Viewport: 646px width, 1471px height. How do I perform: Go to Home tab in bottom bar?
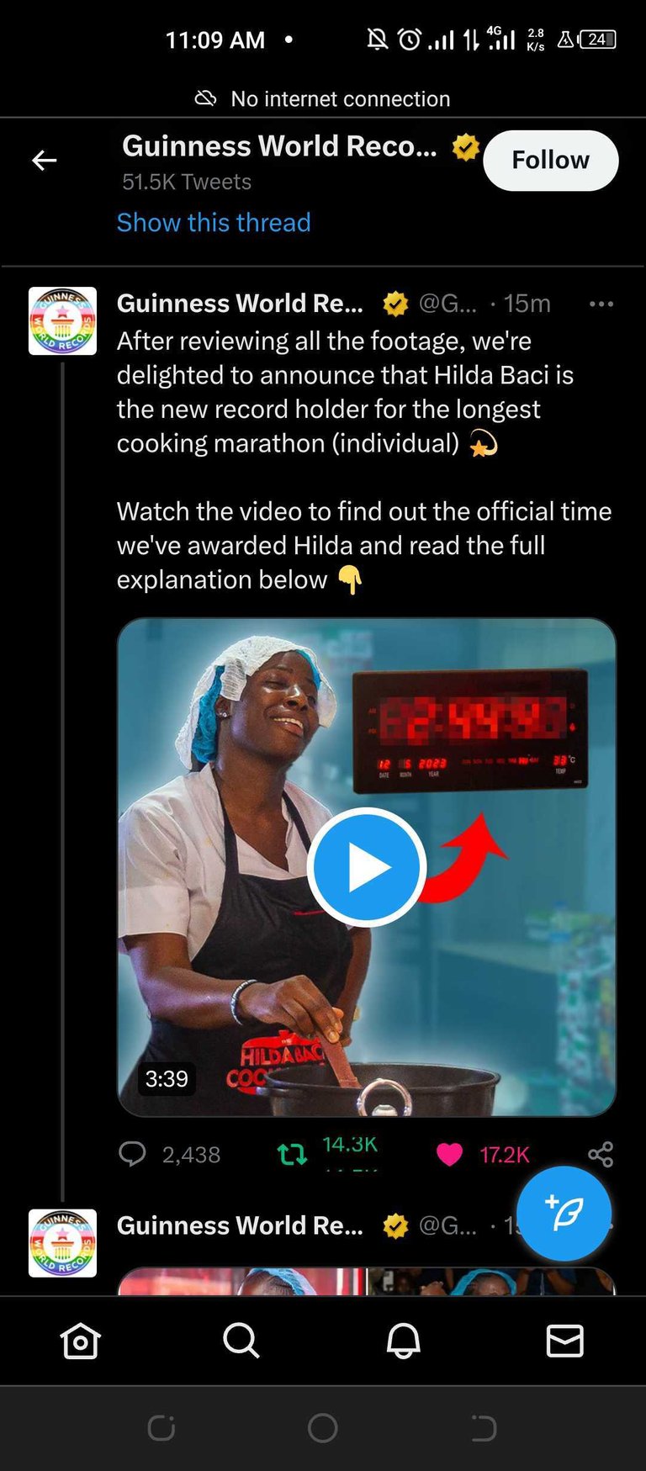(81, 1341)
